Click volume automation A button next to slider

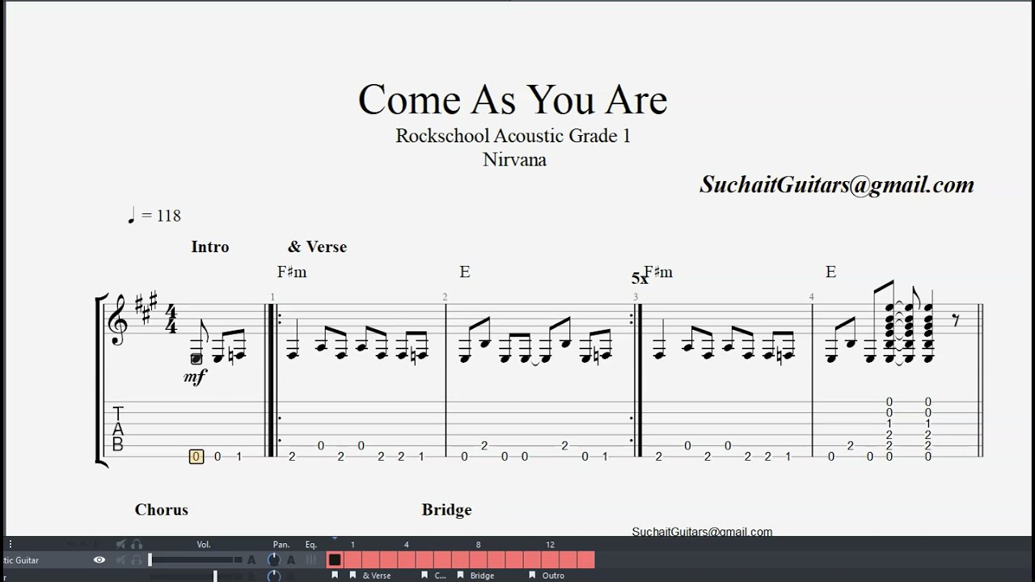(x=251, y=559)
